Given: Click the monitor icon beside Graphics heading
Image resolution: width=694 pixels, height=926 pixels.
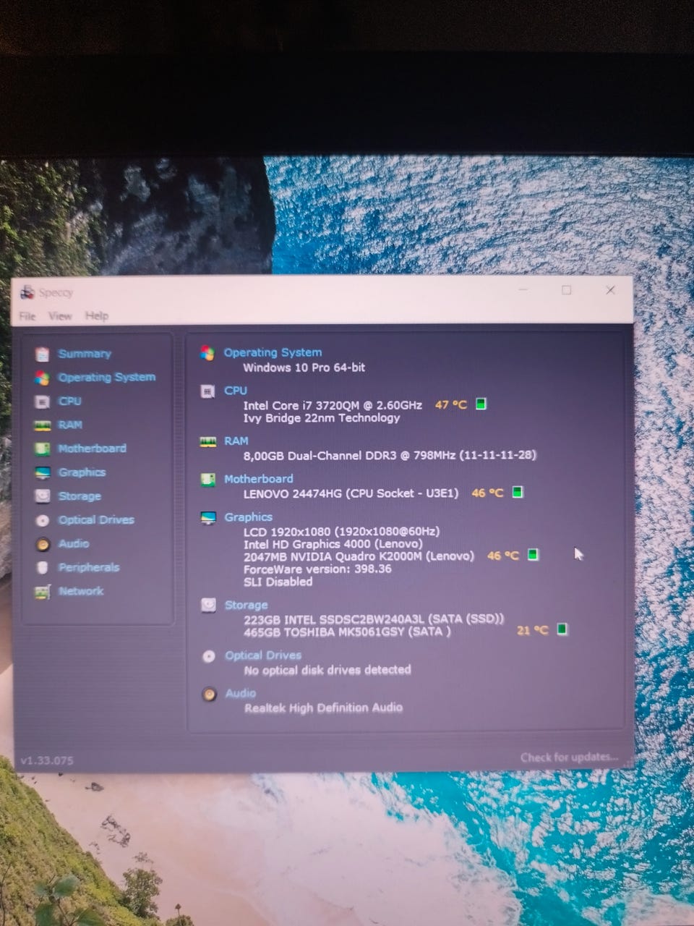Looking at the screenshot, I should [x=208, y=518].
